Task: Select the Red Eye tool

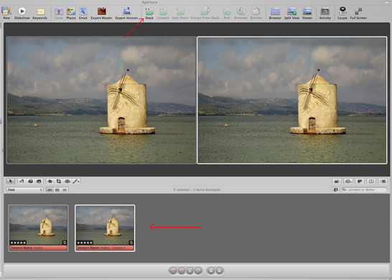Action: click(x=67, y=181)
